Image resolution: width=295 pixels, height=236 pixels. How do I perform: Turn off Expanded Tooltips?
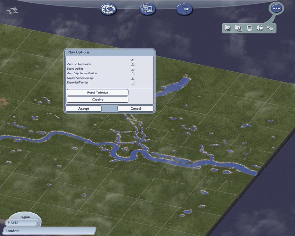pyautogui.click(x=133, y=83)
